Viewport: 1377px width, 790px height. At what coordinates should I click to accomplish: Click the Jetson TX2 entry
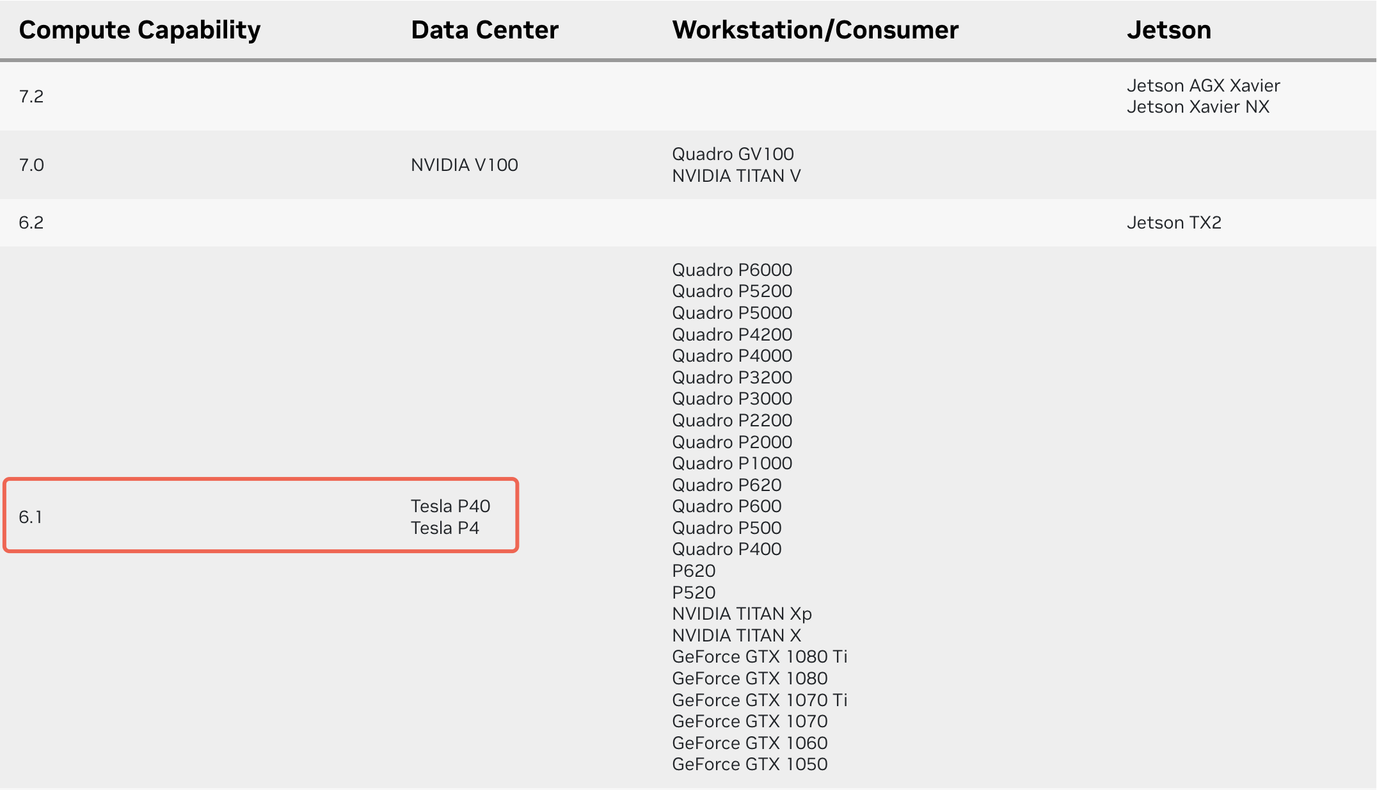1174,222
